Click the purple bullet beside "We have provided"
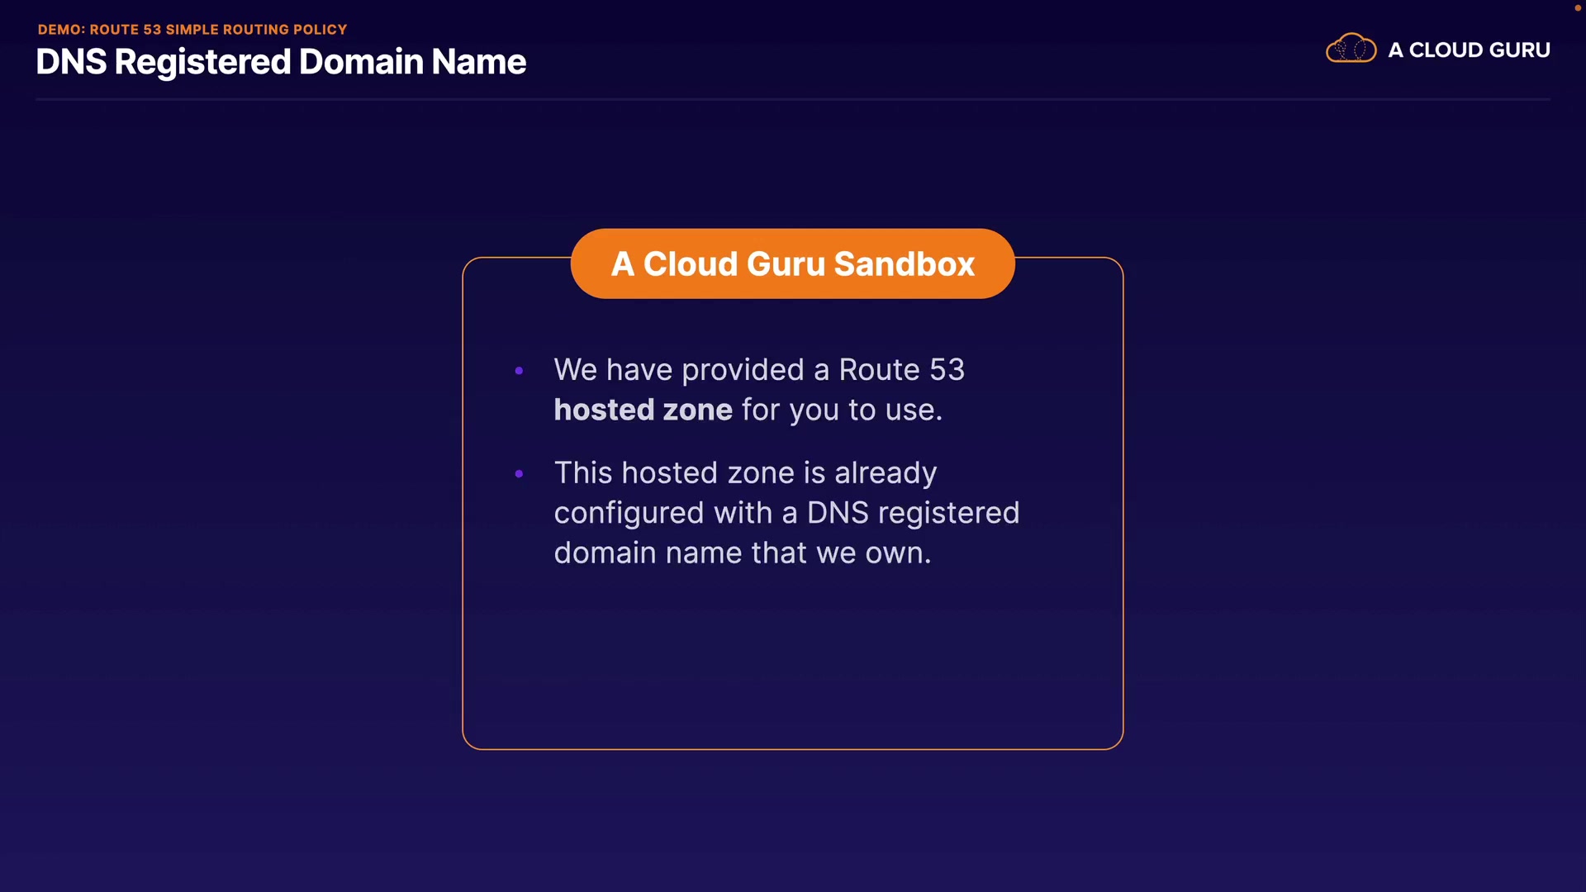The image size is (1586, 892). coord(519,371)
